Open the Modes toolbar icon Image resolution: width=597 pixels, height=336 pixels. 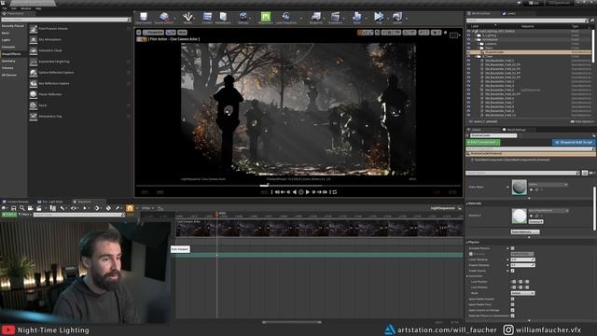click(187, 17)
